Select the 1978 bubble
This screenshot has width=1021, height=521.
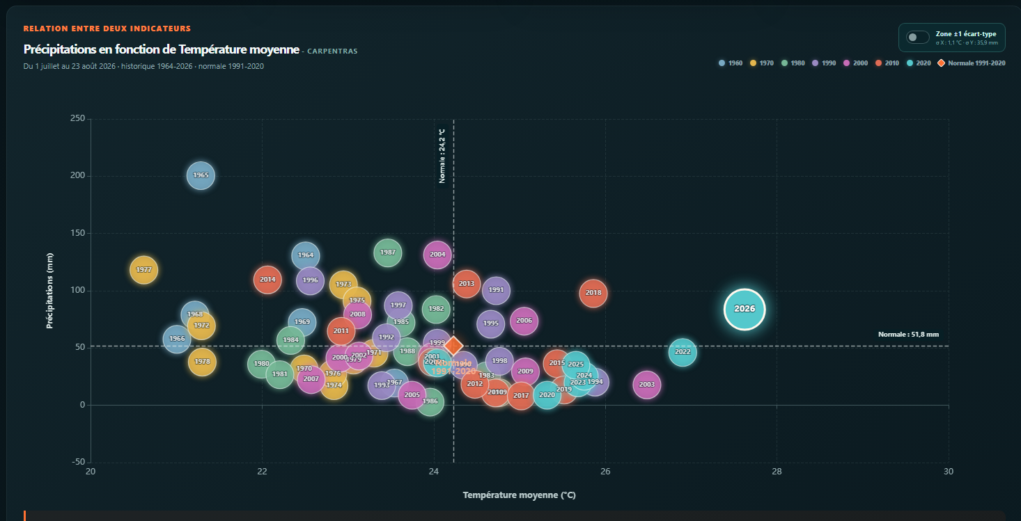pyautogui.click(x=202, y=362)
